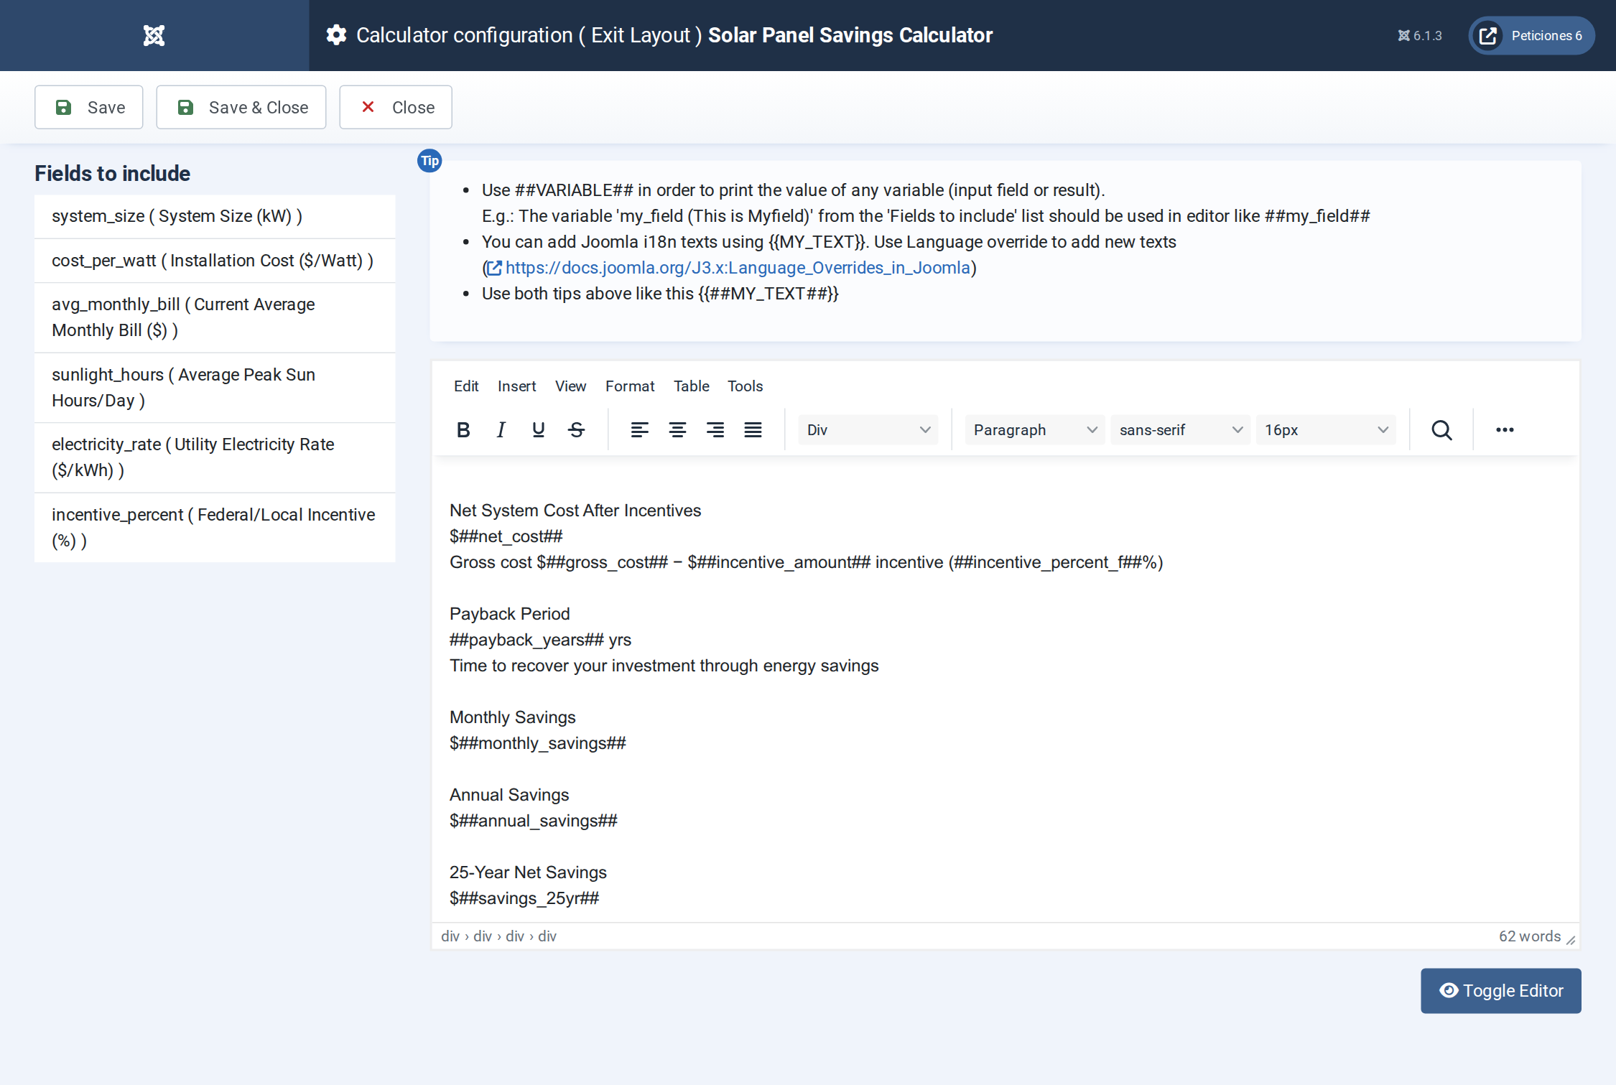Justify the text

pyautogui.click(x=753, y=429)
